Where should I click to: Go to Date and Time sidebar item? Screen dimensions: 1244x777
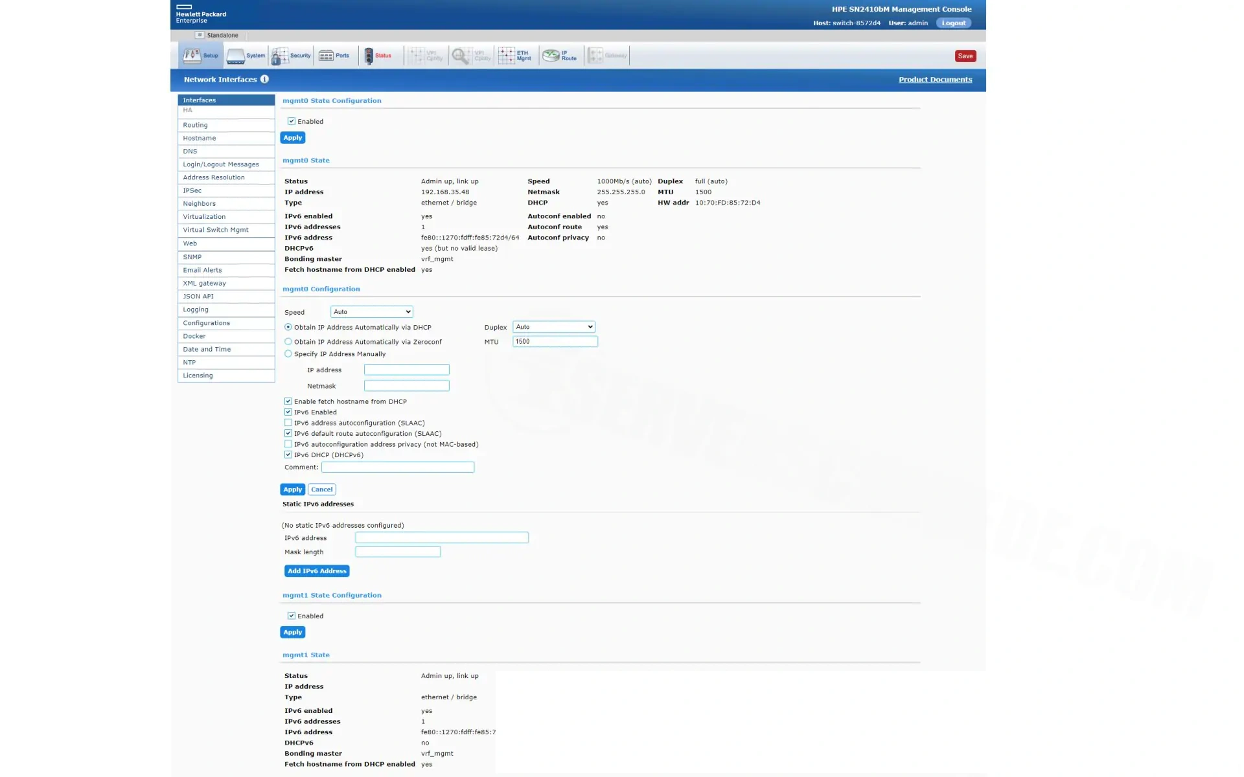[x=206, y=349]
